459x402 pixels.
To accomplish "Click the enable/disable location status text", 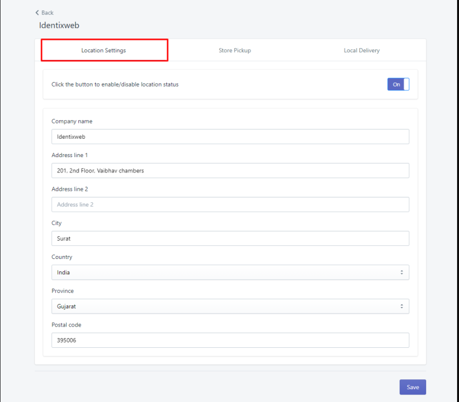I will [x=115, y=84].
